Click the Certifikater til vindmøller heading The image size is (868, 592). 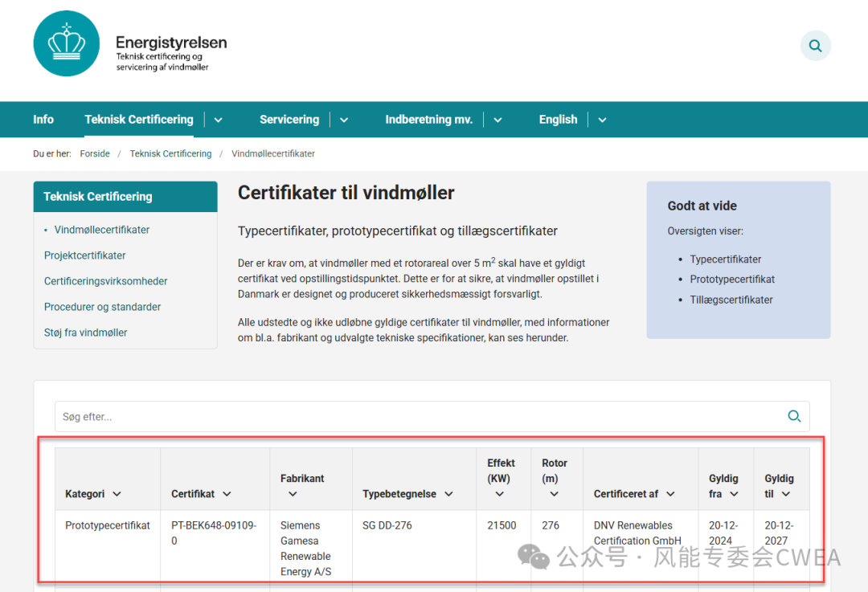pyautogui.click(x=346, y=193)
